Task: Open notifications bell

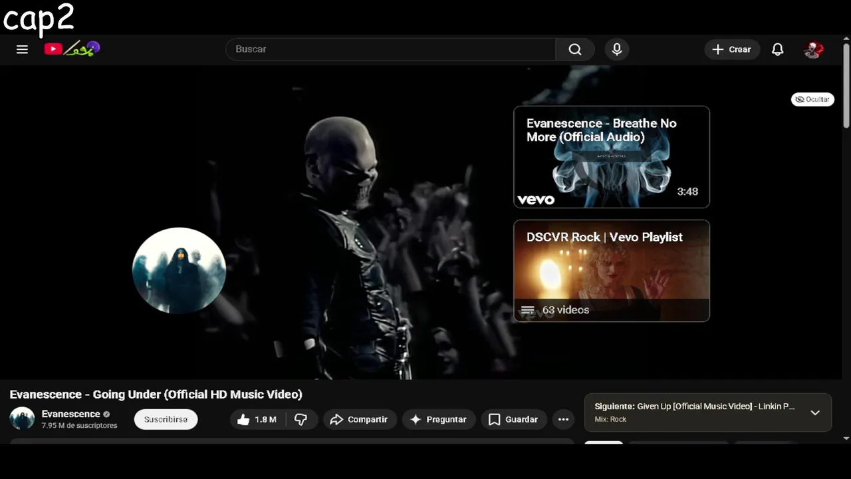Action: [x=777, y=49]
